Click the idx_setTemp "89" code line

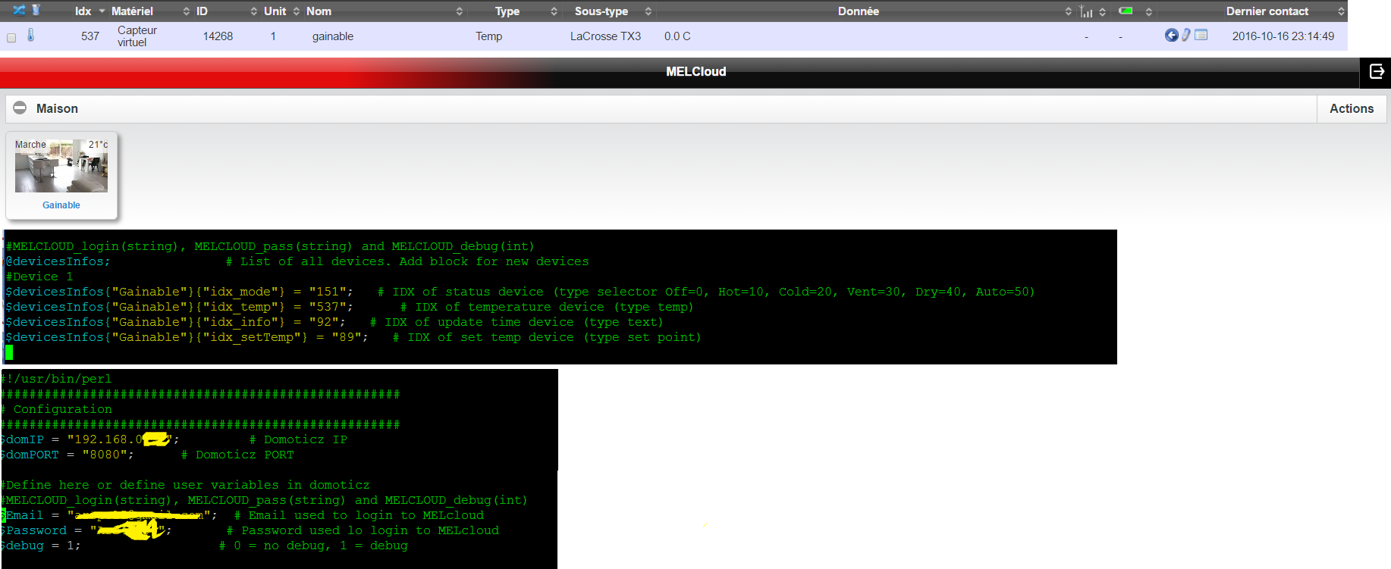(x=353, y=337)
